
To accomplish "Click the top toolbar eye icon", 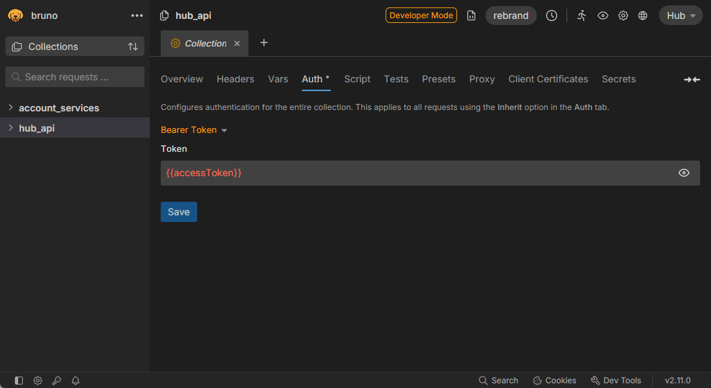I will [602, 16].
